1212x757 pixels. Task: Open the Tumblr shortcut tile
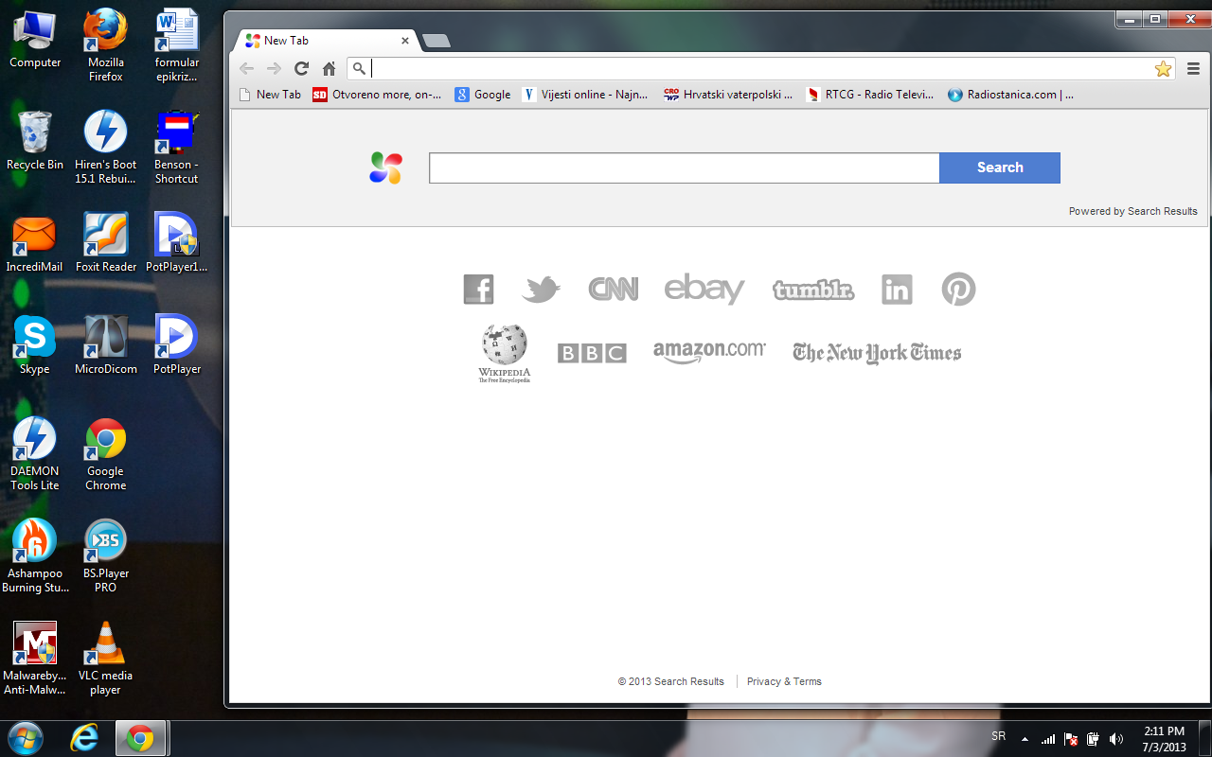813,290
